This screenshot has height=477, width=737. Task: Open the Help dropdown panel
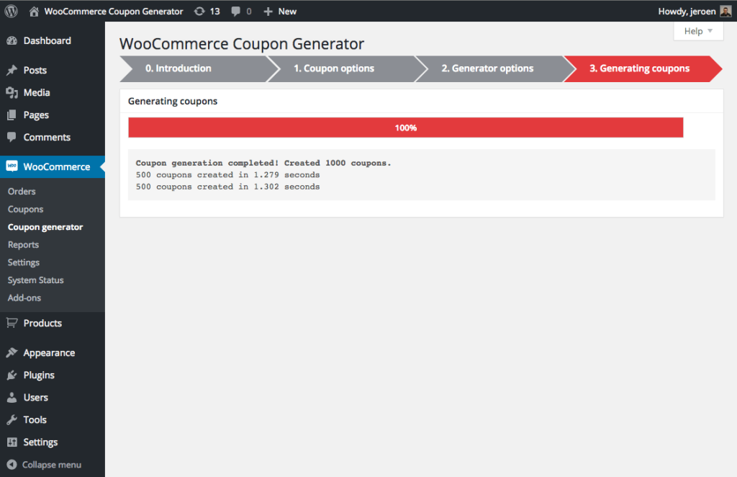pos(697,31)
